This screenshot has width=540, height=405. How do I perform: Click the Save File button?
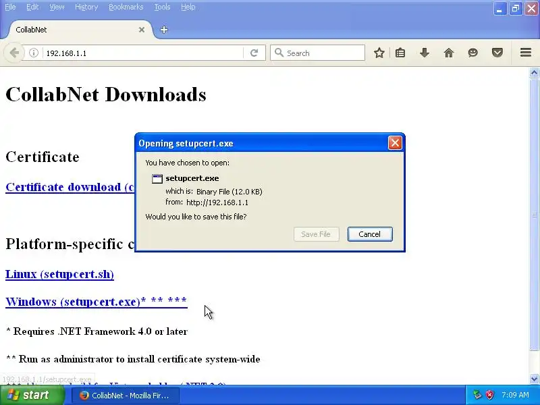pos(316,234)
